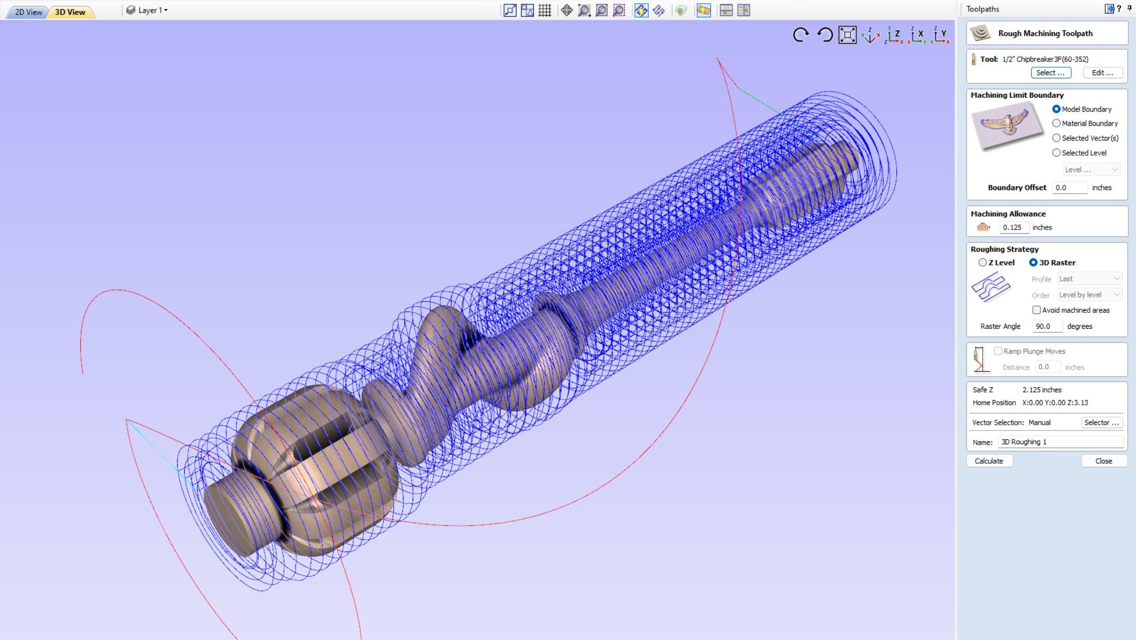The width and height of the screenshot is (1136, 640).
Task: Tile the views vertically icon
Action: [x=743, y=10]
